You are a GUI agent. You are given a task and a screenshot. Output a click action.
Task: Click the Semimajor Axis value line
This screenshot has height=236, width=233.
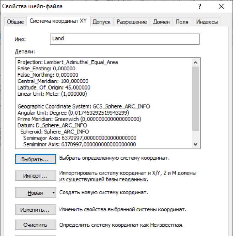(x=80, y=138)
